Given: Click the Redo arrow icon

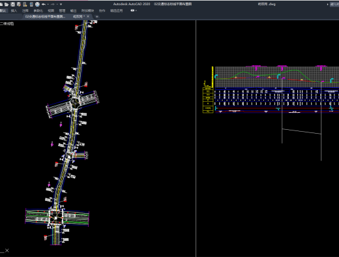Looking at the screenshot, I should pos(53,5).
